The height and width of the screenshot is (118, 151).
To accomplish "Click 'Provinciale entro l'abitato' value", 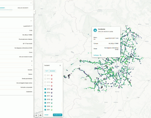I will [26, 39].
